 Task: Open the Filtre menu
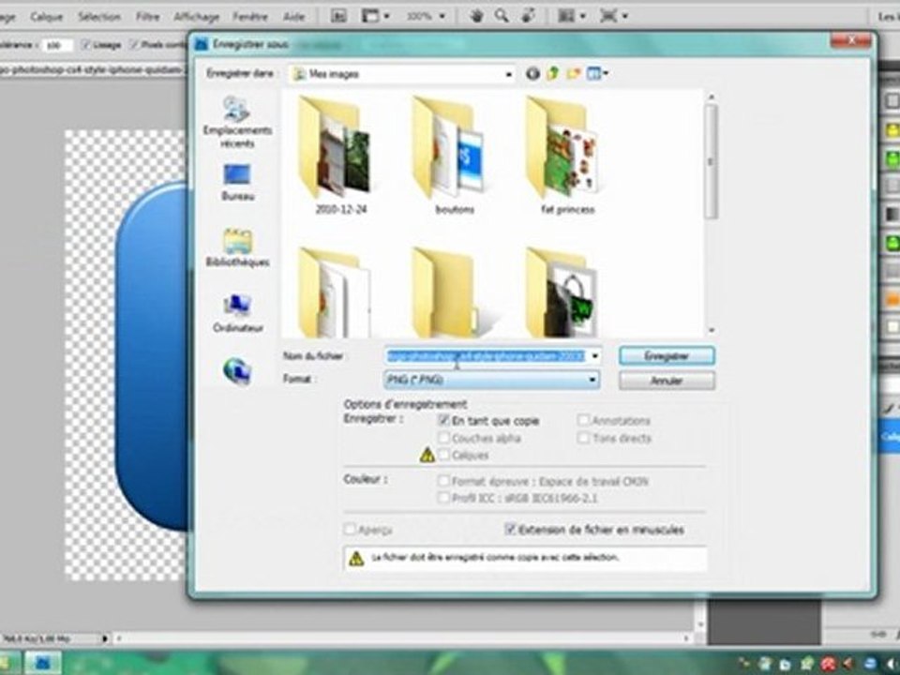(147, 17)
